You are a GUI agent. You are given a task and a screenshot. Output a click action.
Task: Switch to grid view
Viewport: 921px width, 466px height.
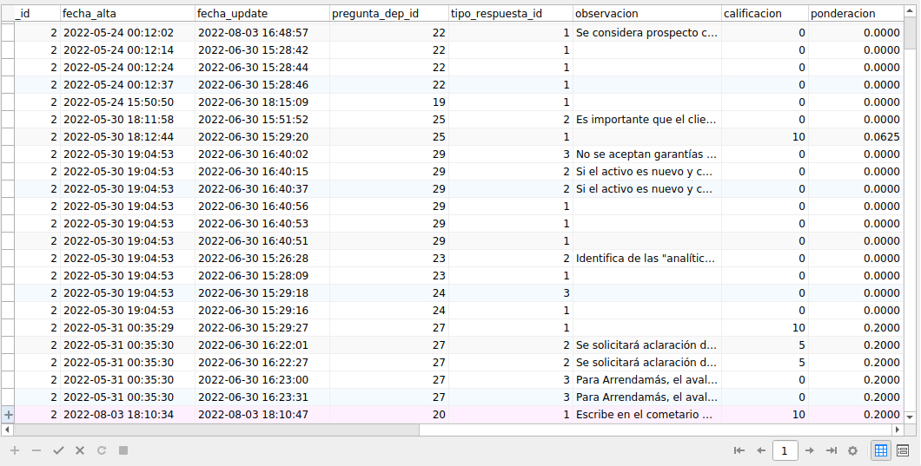880,450
